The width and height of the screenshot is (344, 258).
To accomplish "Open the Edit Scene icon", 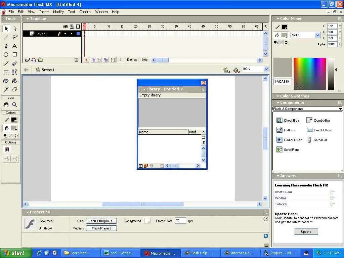I will [226, 70].
